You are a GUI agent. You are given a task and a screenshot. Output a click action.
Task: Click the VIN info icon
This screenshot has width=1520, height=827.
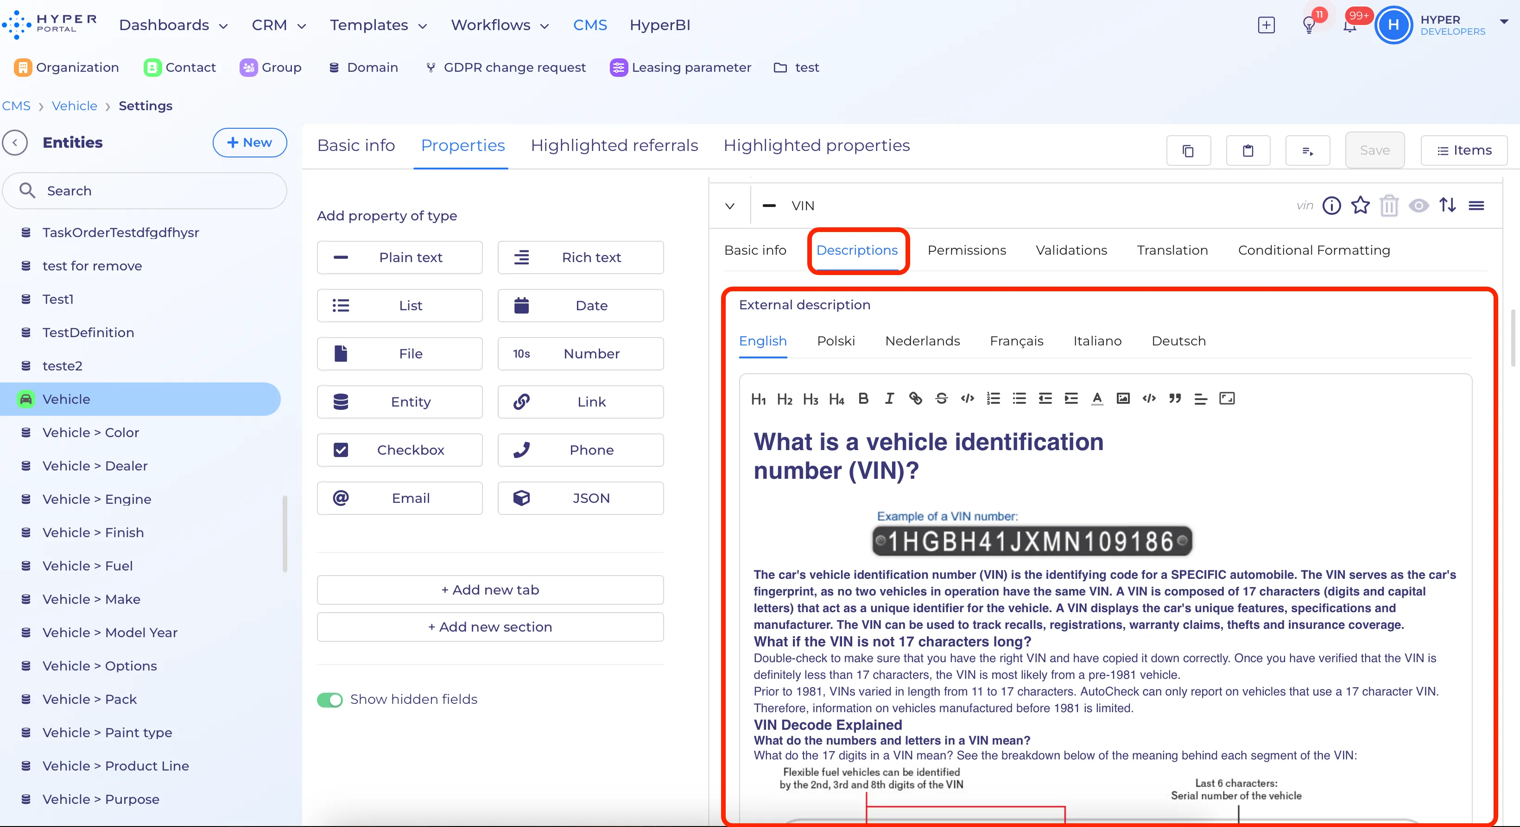point(1332,205)
